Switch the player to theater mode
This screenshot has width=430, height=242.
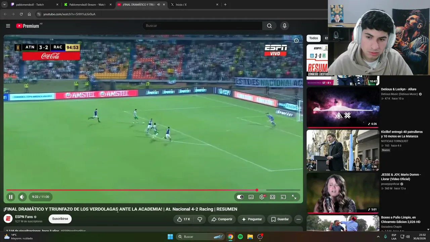pyautogui.click(x=272, y=197)
